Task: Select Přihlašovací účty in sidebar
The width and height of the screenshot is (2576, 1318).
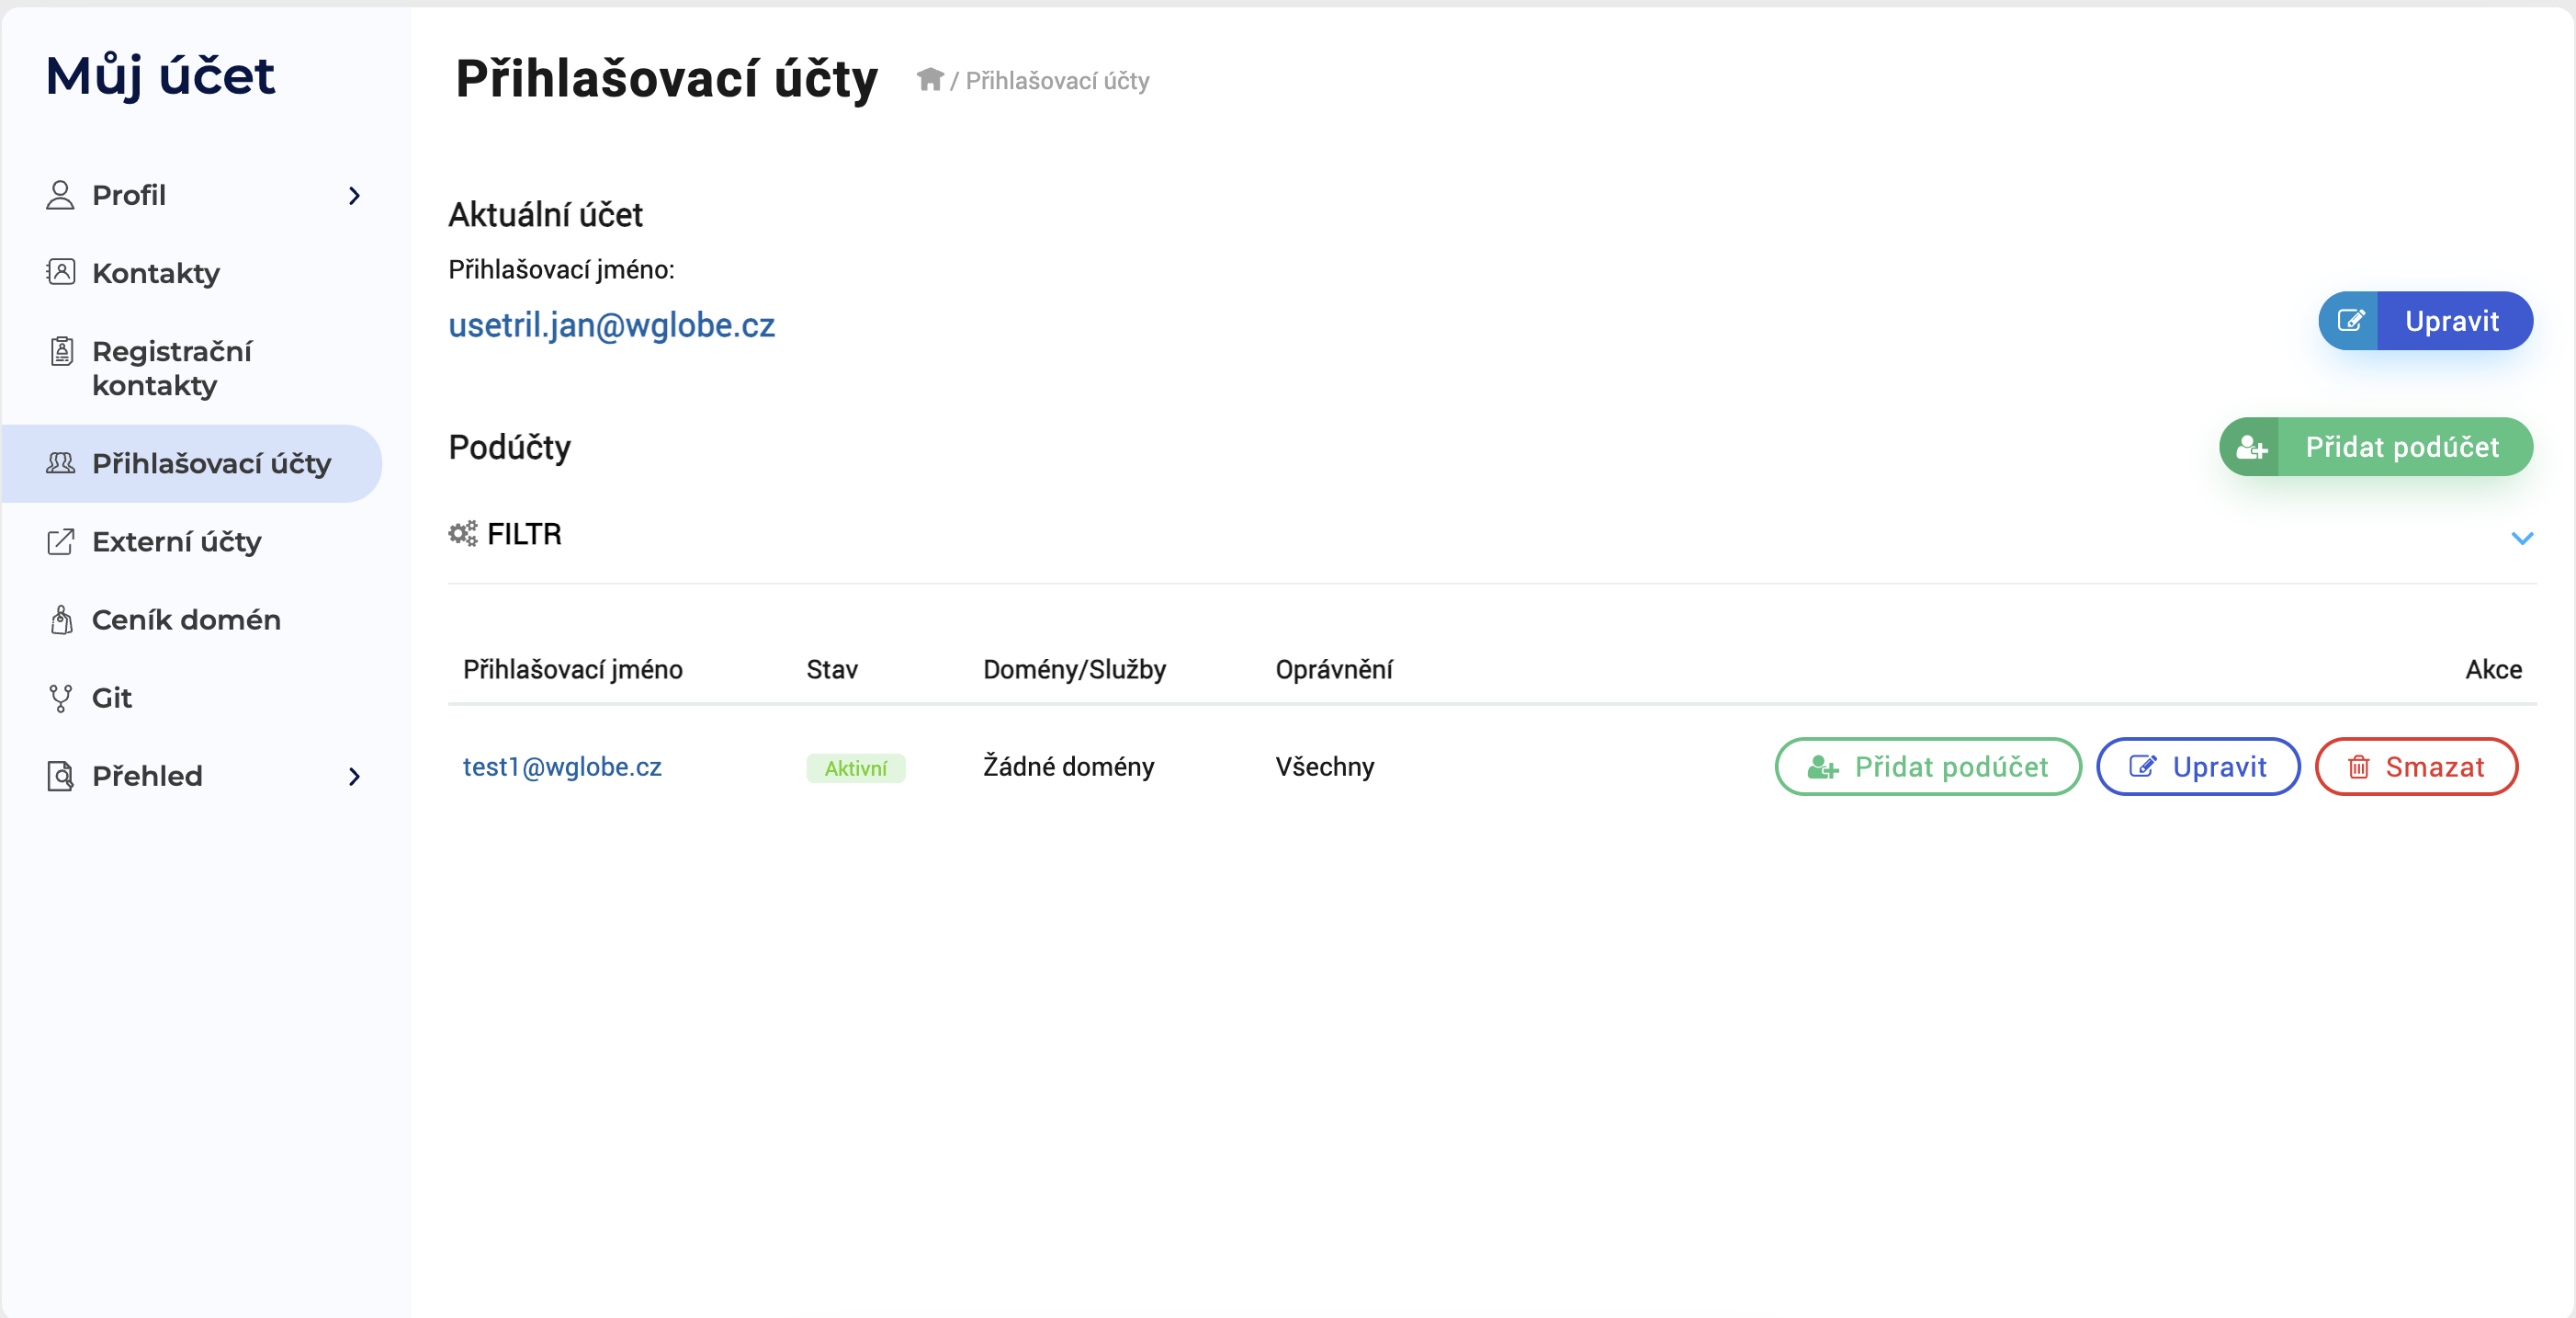Action: (x=192, y=463)
